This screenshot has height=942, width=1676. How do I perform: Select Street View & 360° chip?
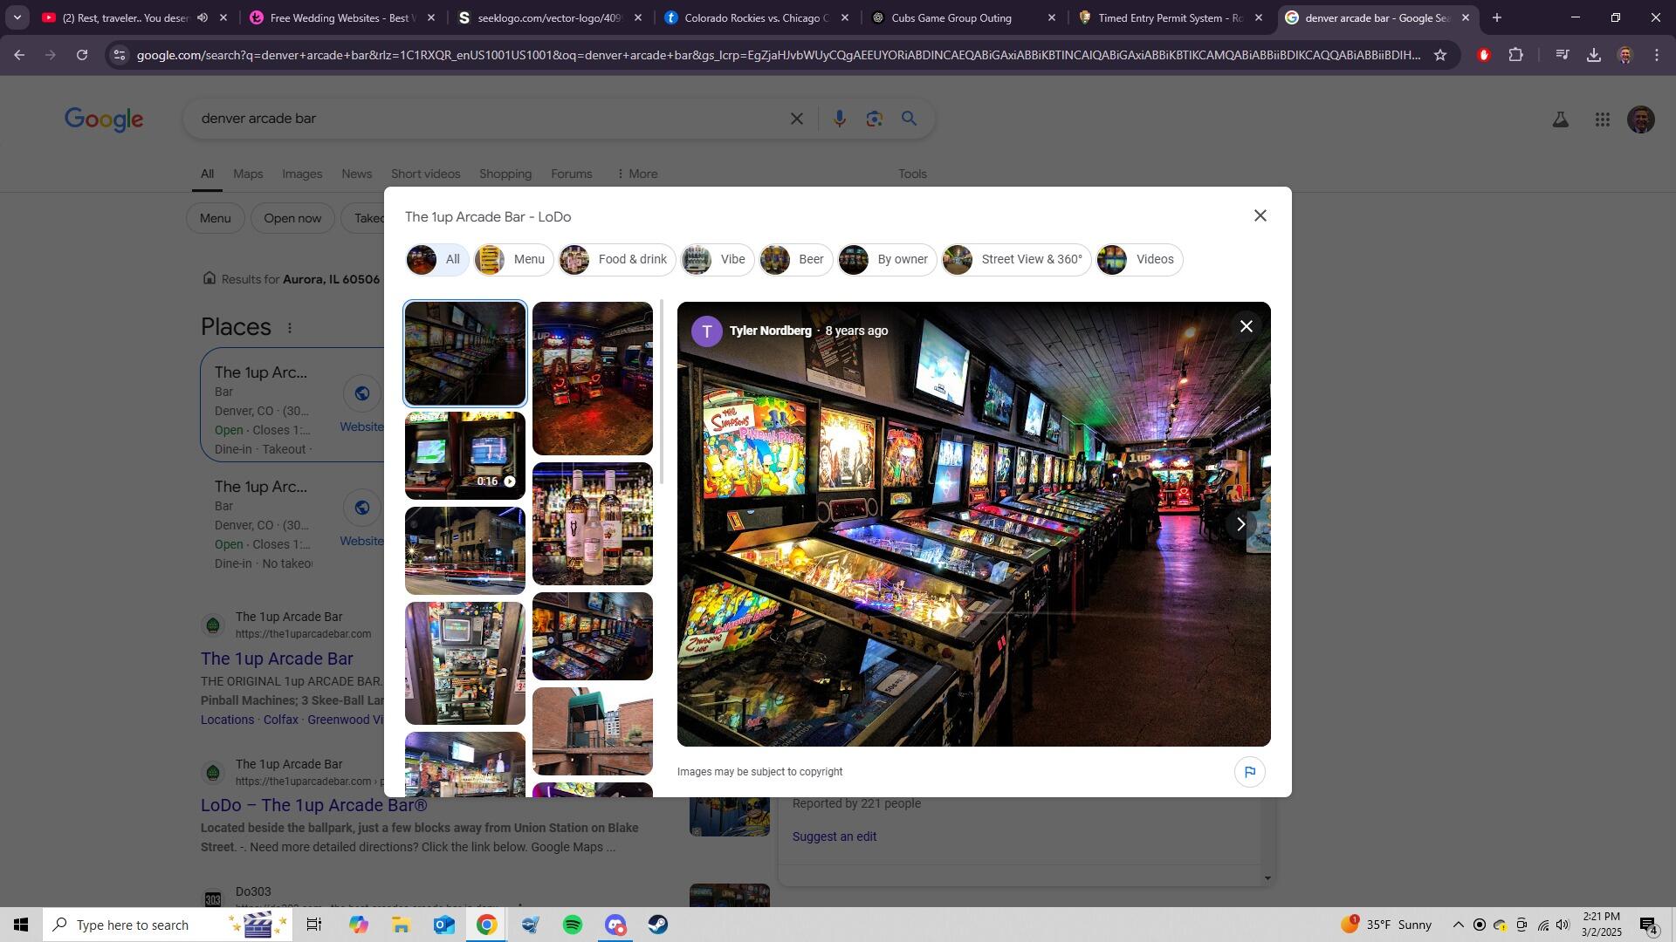[x=1016, y=260]
